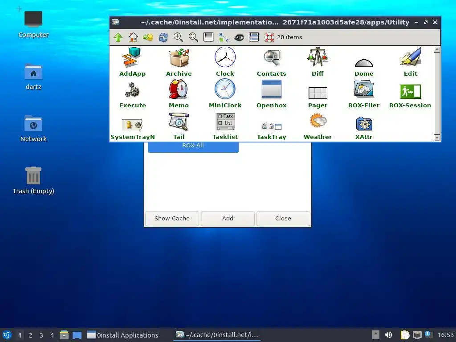Viewport: 456px width, 342px height.
Task: Select the Tasklist icon
Action: pyautogui.click(x=225, y=122)
